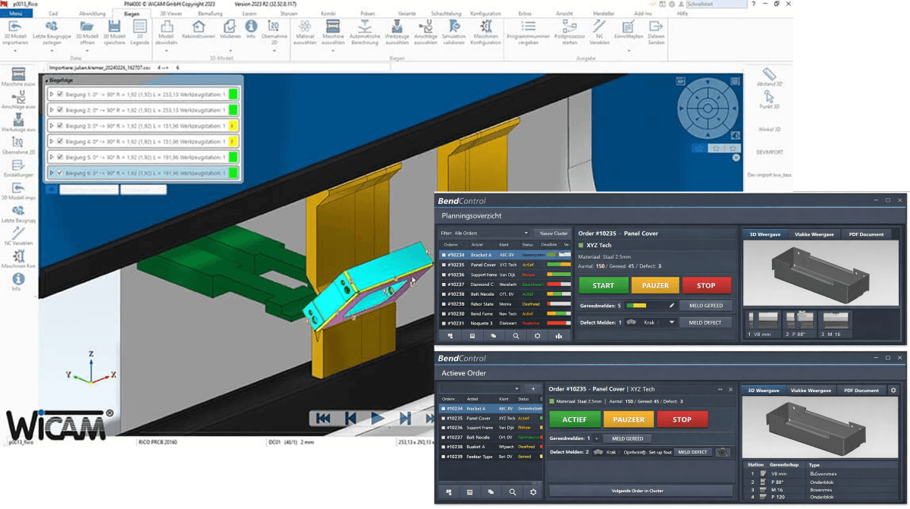Click the yellow status swatch of Biegung 4
The width and height of the screenshot is (910, 509).
pyautogui.click(x=234, y=142)
